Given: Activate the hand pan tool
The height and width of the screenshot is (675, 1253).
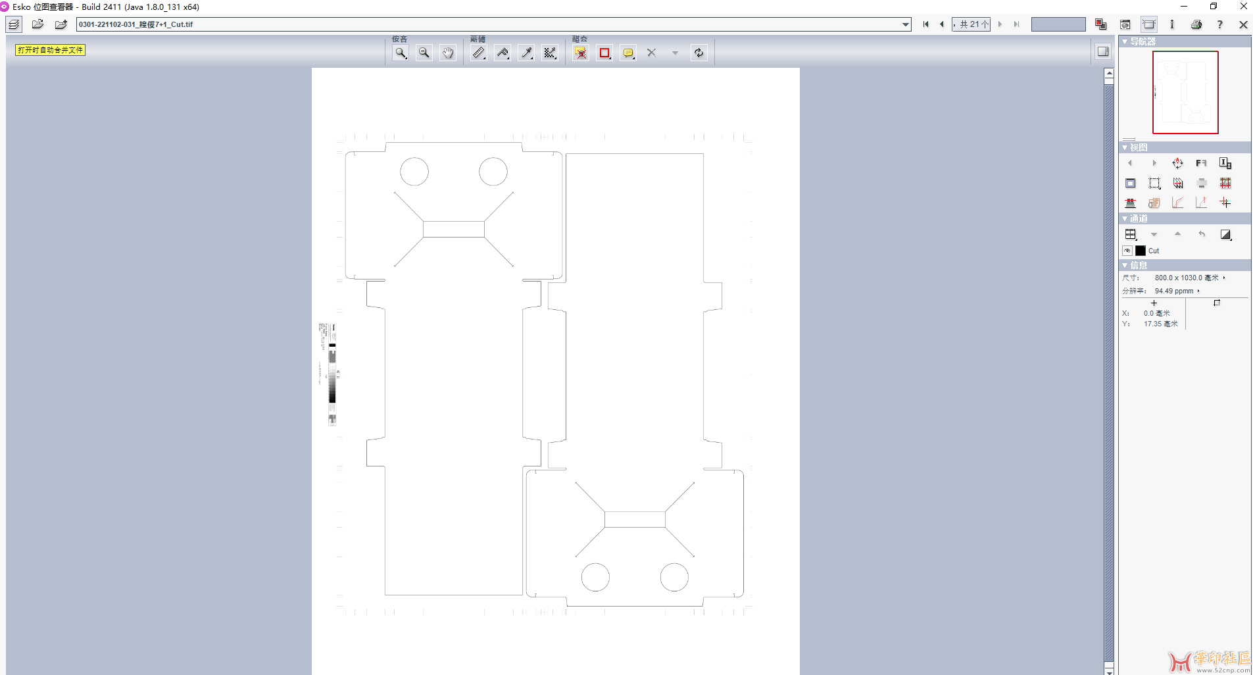Looking at the screenshot, I should pos(448,53).
